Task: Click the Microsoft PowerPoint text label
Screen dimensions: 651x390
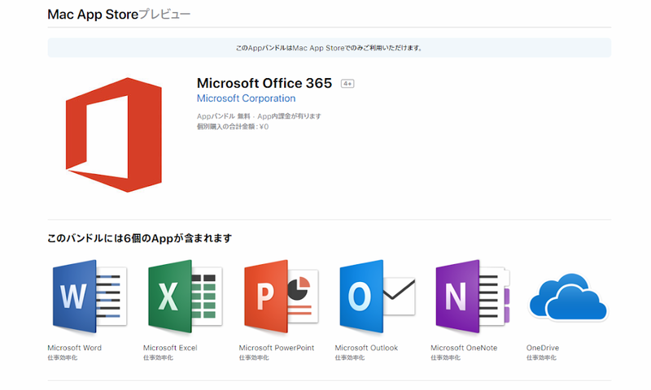Action: coord(277,348)
